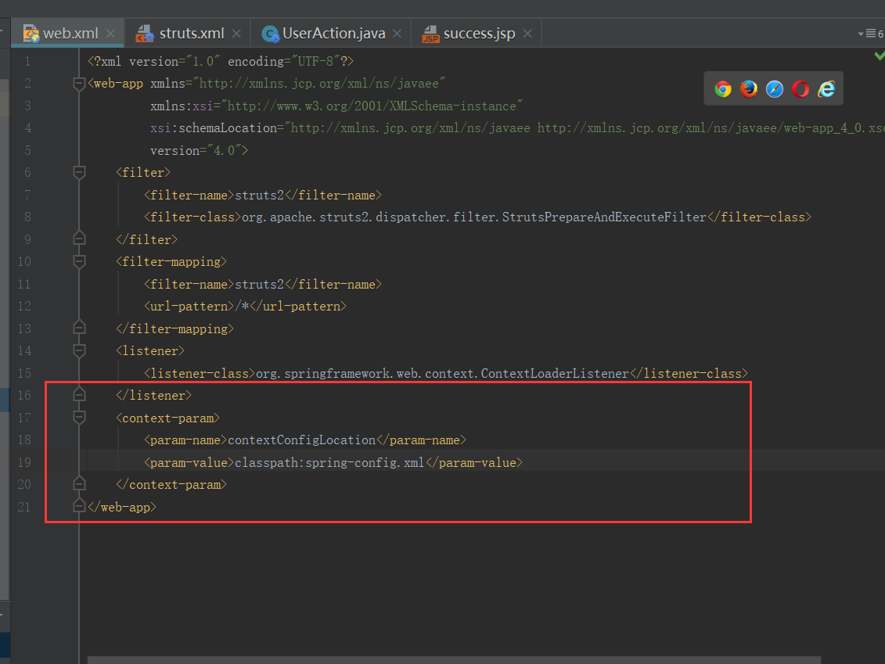Switch to the UserAction.java tab
This screenshot has width=885, height=664.
pos(332,34)
